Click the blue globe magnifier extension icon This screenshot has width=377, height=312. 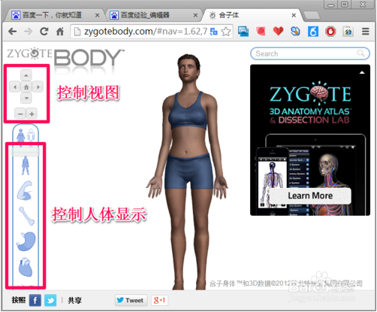pos(295,32)
